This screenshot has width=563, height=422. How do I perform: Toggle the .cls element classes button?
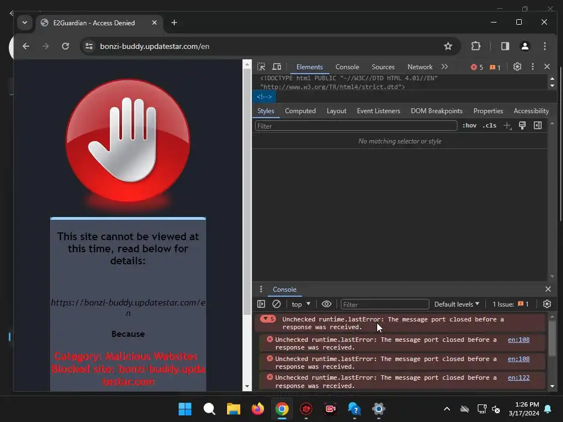489,126
